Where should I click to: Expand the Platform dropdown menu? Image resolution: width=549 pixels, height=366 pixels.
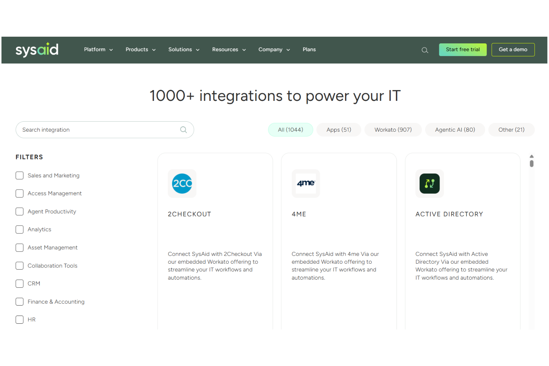coord(98,49)
